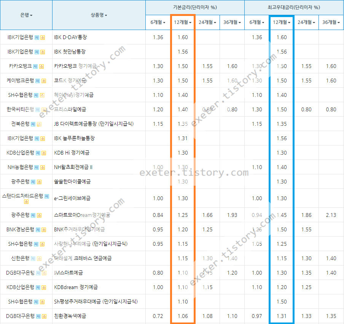Screen dimensions: 344x324
Task: Click the yellow 소 badge in KDB Hi 정기예금 row
Action: [x=44, y=153]
